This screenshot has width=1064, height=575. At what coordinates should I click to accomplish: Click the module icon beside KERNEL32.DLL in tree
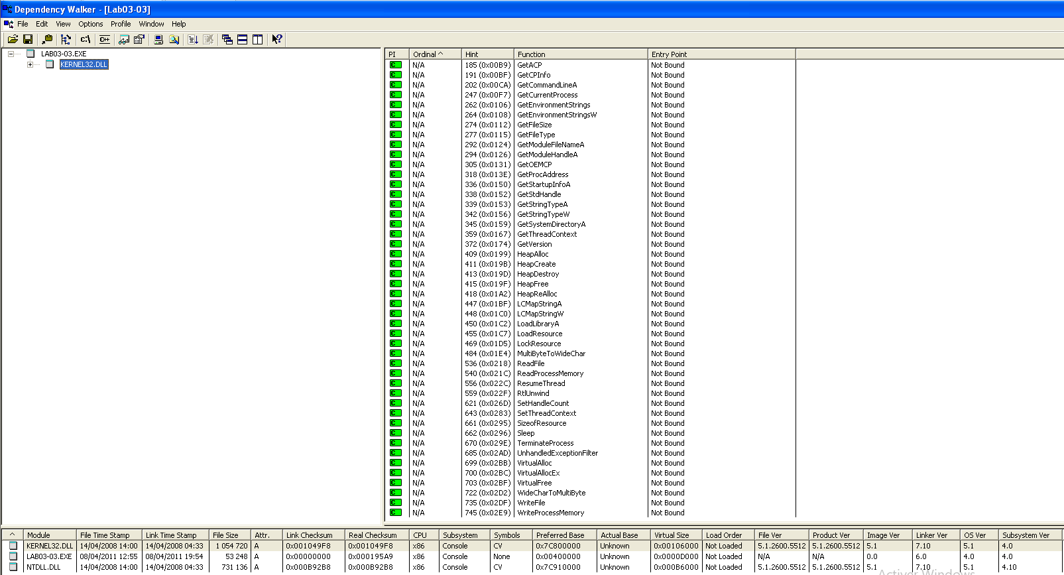[50, 64]
